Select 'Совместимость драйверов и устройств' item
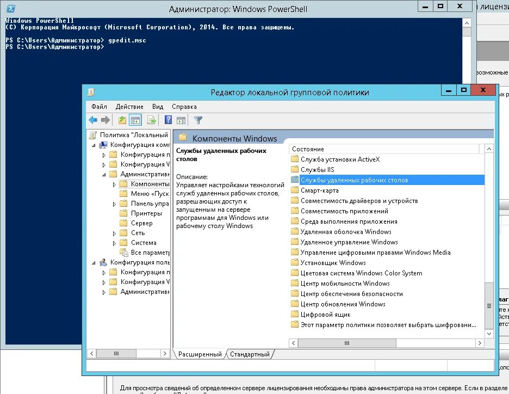Image resolution: width=509 pixels, height=394 pixels. 359,200
